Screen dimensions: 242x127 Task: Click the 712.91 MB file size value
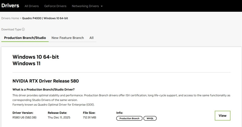coord(89,117)
